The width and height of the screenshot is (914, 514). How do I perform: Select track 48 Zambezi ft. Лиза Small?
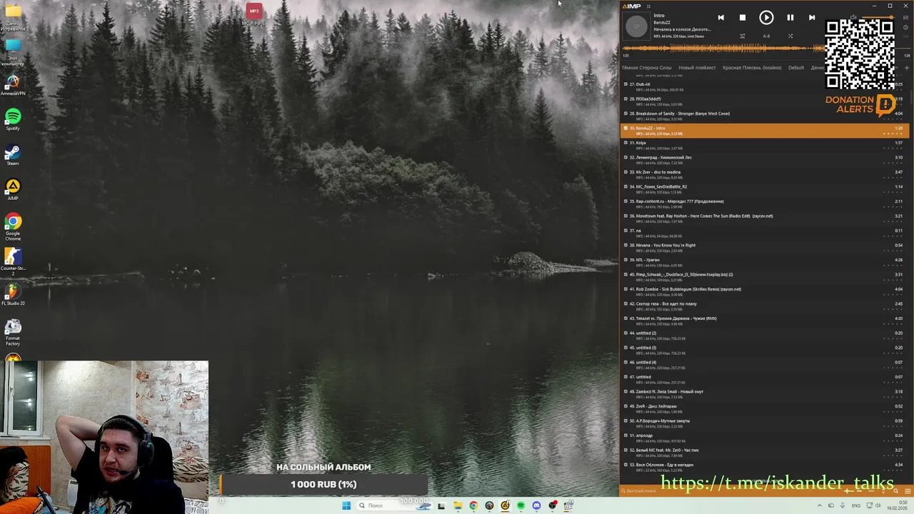coord(764,394)
